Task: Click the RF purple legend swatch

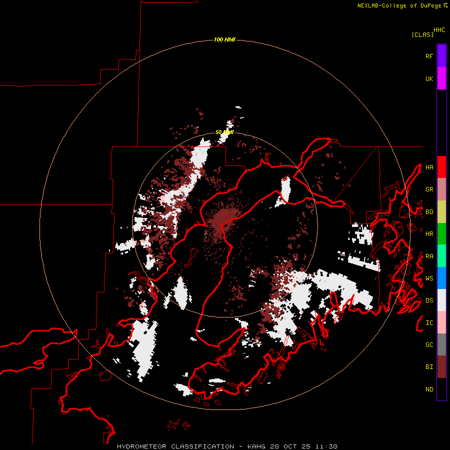Action: 441,56
